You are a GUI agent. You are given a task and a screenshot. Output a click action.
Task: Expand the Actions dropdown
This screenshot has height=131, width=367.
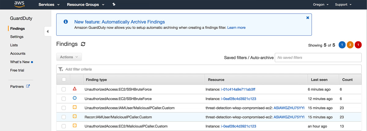pos(69,57)
